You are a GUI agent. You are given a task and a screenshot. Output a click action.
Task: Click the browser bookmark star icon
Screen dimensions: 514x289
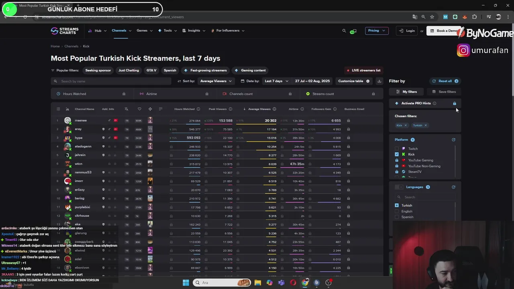[432, 17]
